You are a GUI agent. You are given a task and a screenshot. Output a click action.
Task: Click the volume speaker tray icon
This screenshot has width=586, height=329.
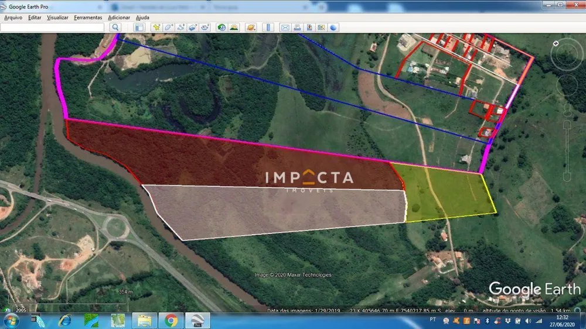[x=528, y=321]
